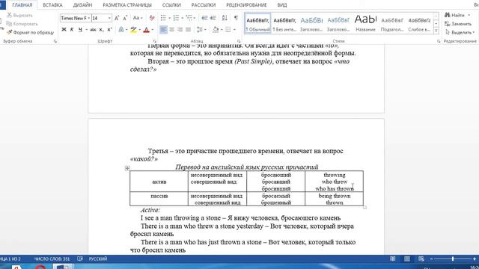The height and width of the screenshot is (269, 479).
Task: Click the table move handle
Action: [x=127, y=168]
